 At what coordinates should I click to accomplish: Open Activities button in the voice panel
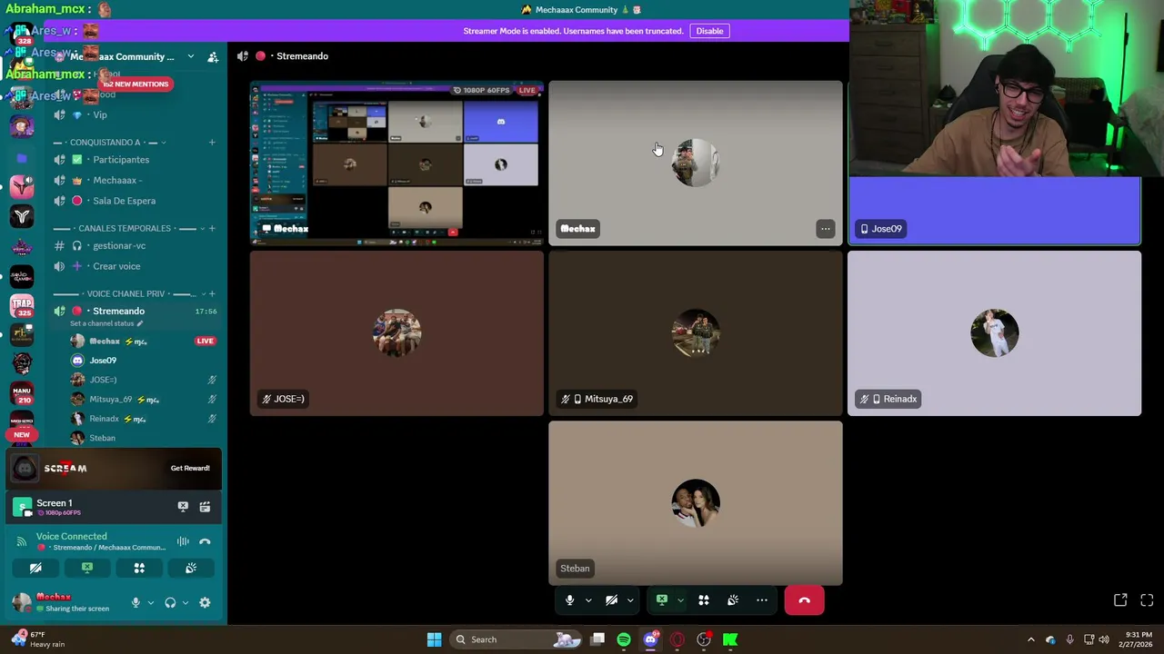[139, 568]
